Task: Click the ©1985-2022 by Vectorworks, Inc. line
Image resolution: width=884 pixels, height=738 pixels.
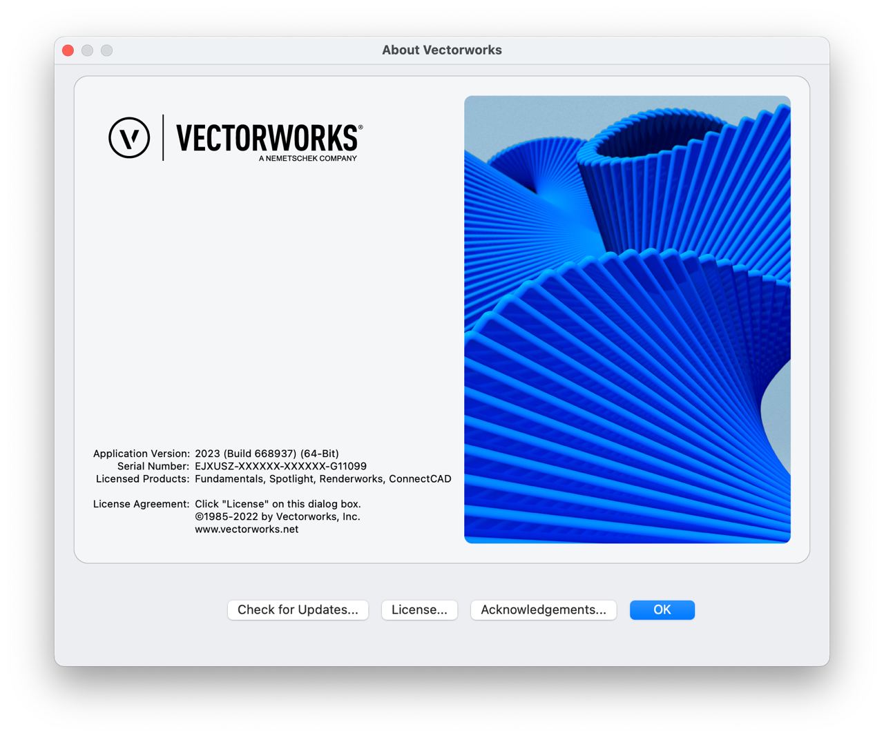Action: tap(277, 516)
